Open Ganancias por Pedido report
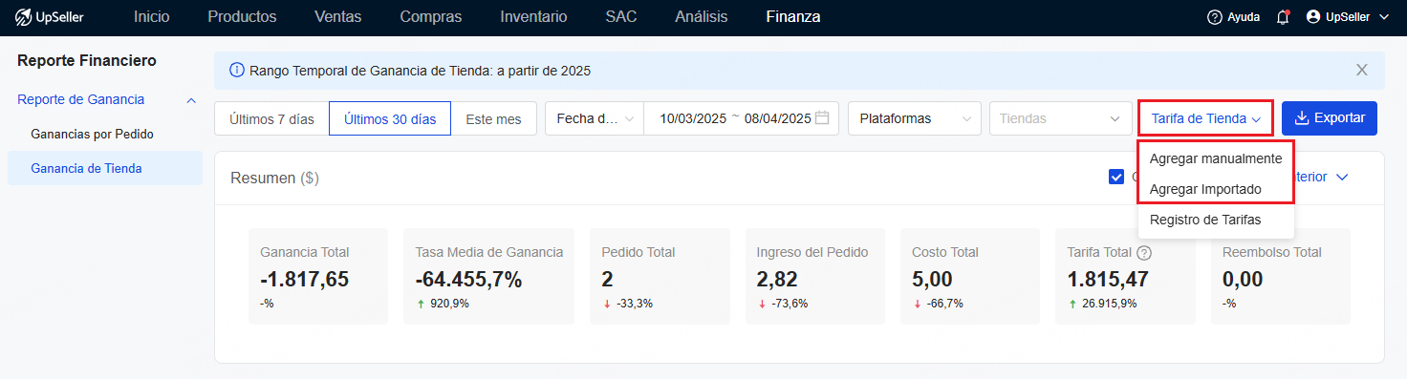 tap(93, 134)
